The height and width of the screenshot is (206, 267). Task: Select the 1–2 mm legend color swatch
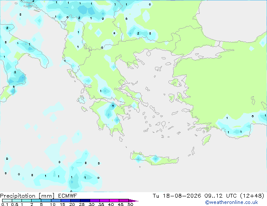pos(27,201)
